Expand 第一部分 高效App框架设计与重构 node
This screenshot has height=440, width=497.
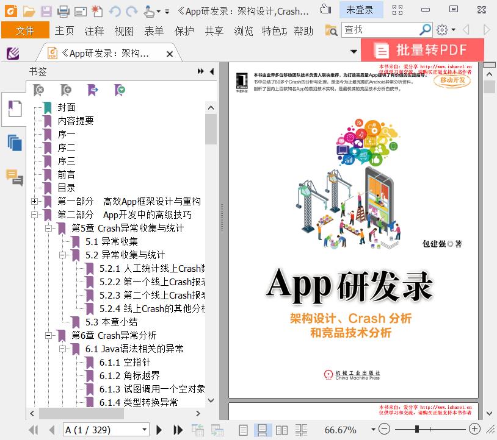click(35, 201)
